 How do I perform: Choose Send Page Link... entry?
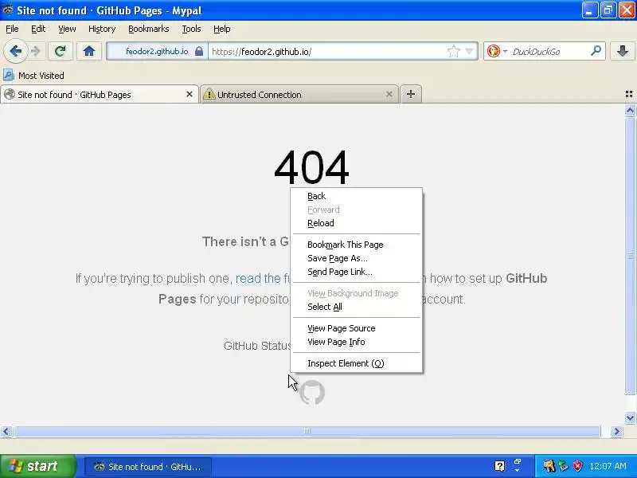click(x=356, y=272)
